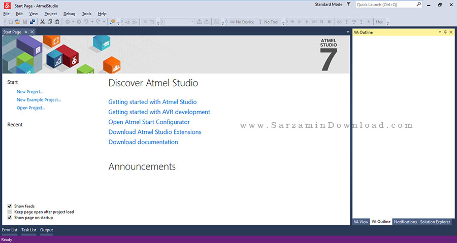Switch to the VA View tab
The height and width of the screenshot is (243, 457).
tap(361, 222)
